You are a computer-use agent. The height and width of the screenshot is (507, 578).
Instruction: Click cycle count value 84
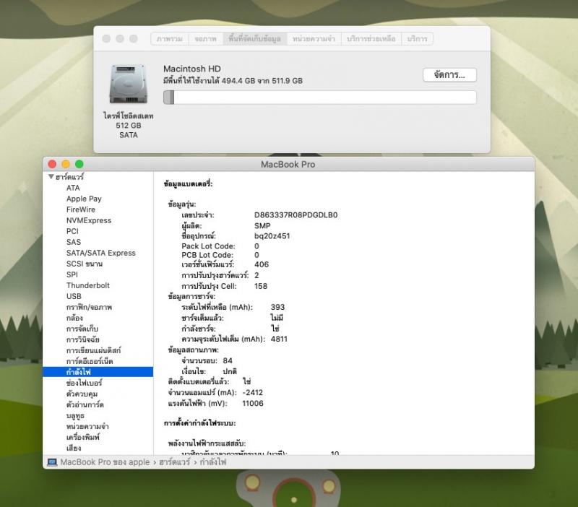pos(228,360)
